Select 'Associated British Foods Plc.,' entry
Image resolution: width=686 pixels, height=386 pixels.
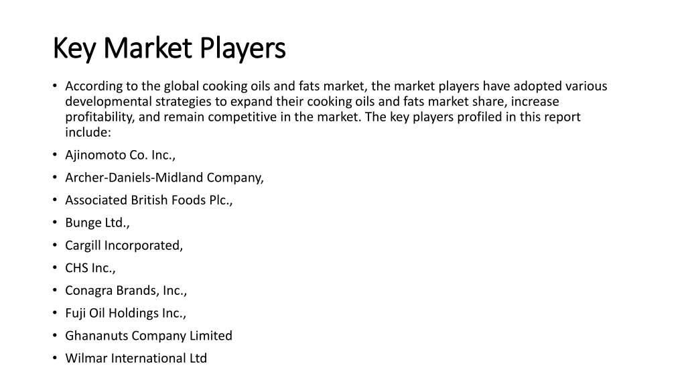[x=149, y=200]
